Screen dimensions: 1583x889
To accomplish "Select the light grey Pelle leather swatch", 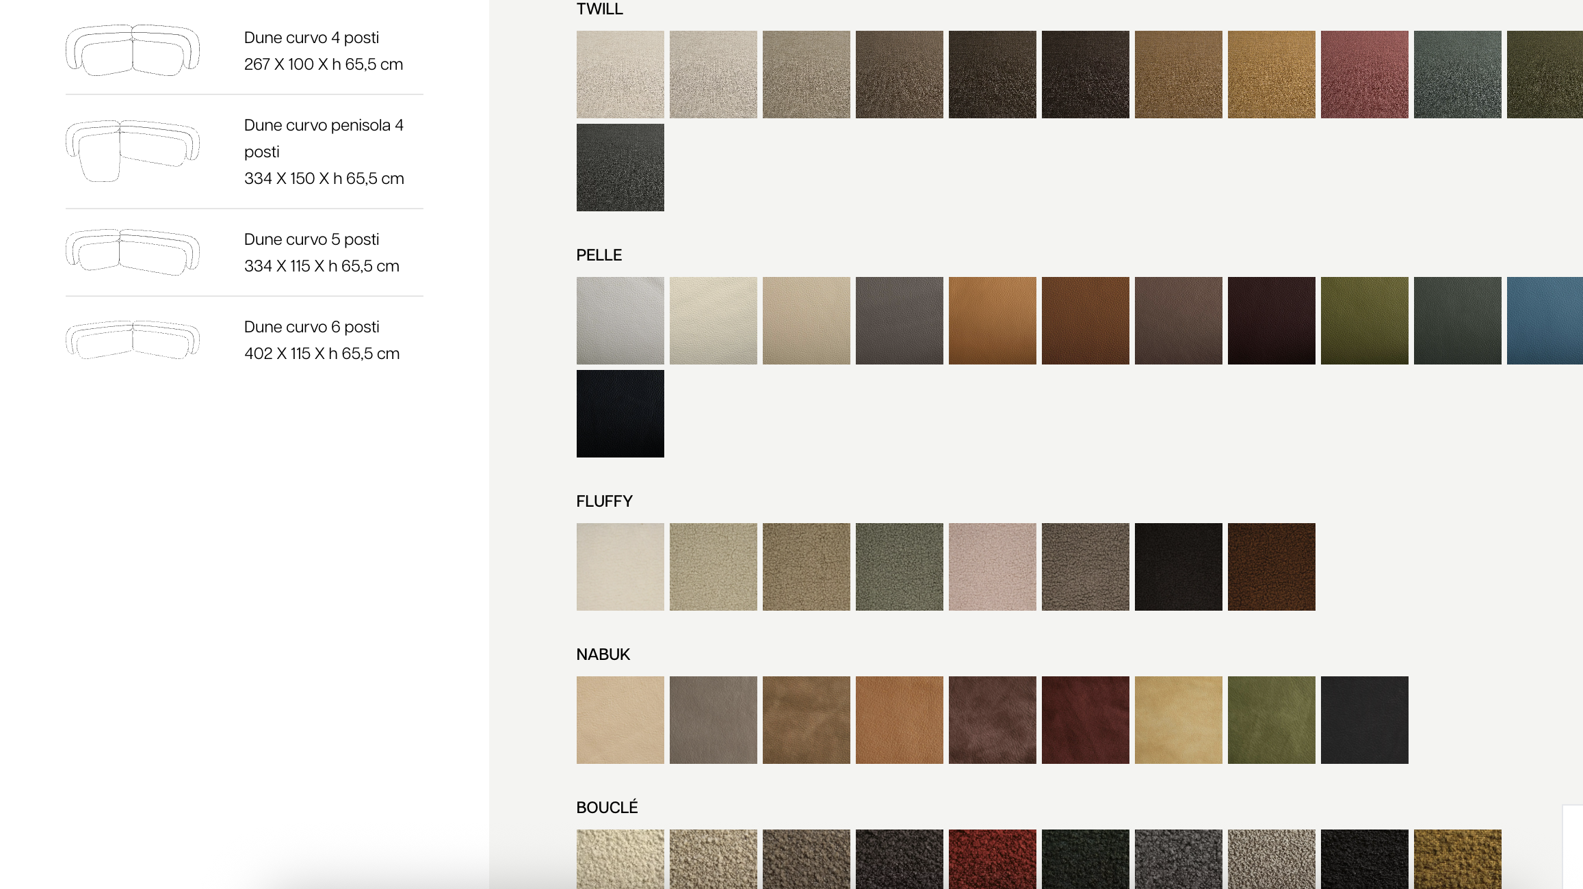I will click(620, 321).
